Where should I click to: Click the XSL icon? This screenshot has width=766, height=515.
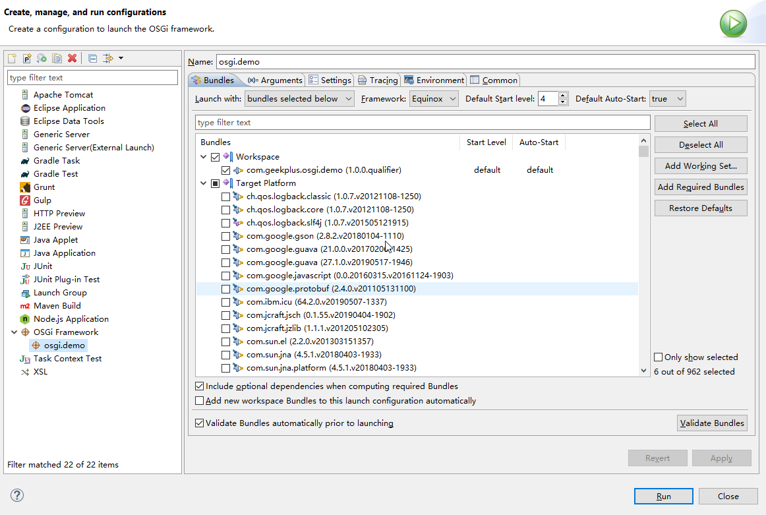tap(25, 372)
